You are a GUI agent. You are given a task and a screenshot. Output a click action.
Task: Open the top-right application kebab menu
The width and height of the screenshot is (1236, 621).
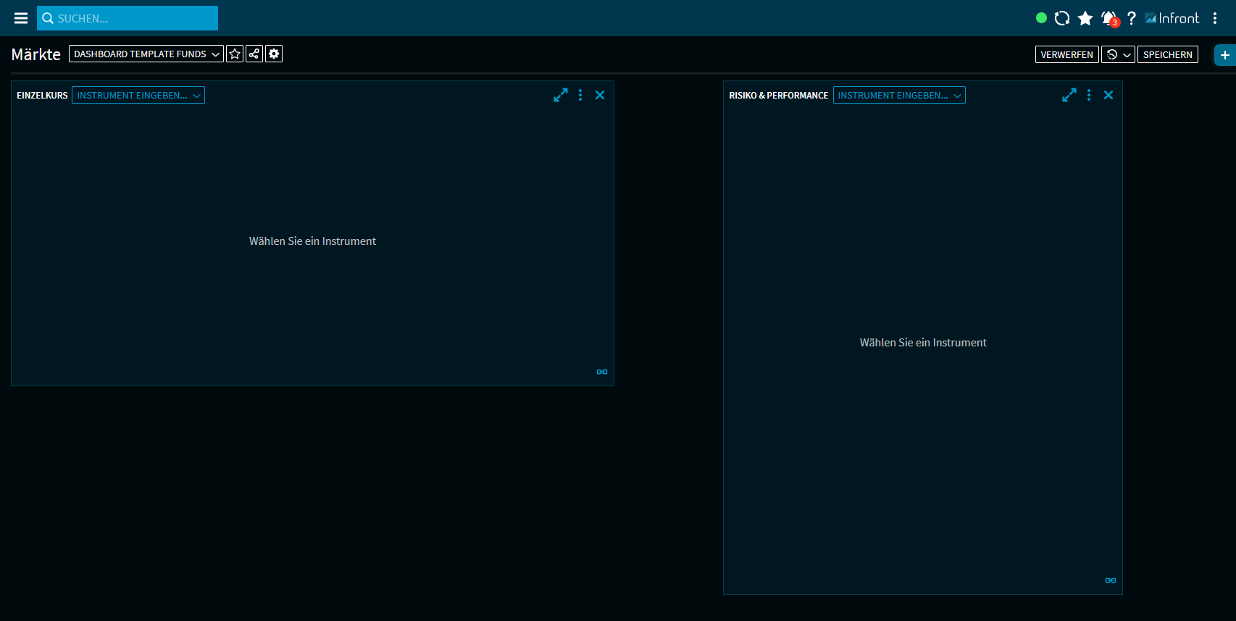coord(1215,18)
